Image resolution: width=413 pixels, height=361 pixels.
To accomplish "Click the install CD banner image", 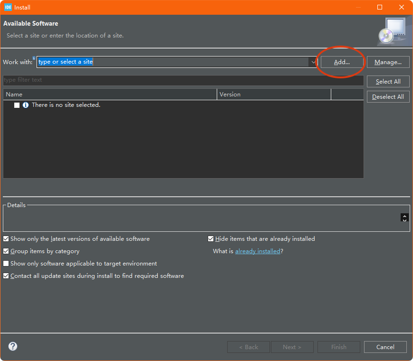I will [x=393, y=31].
